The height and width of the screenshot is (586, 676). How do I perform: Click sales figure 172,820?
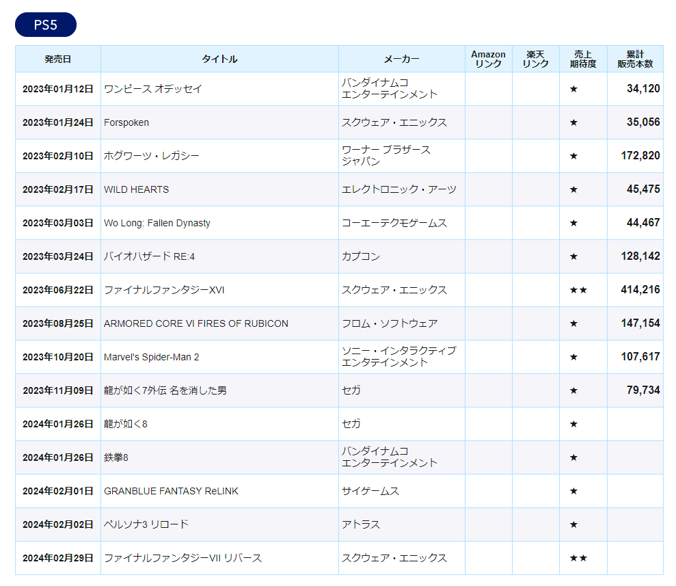(640, 155)
